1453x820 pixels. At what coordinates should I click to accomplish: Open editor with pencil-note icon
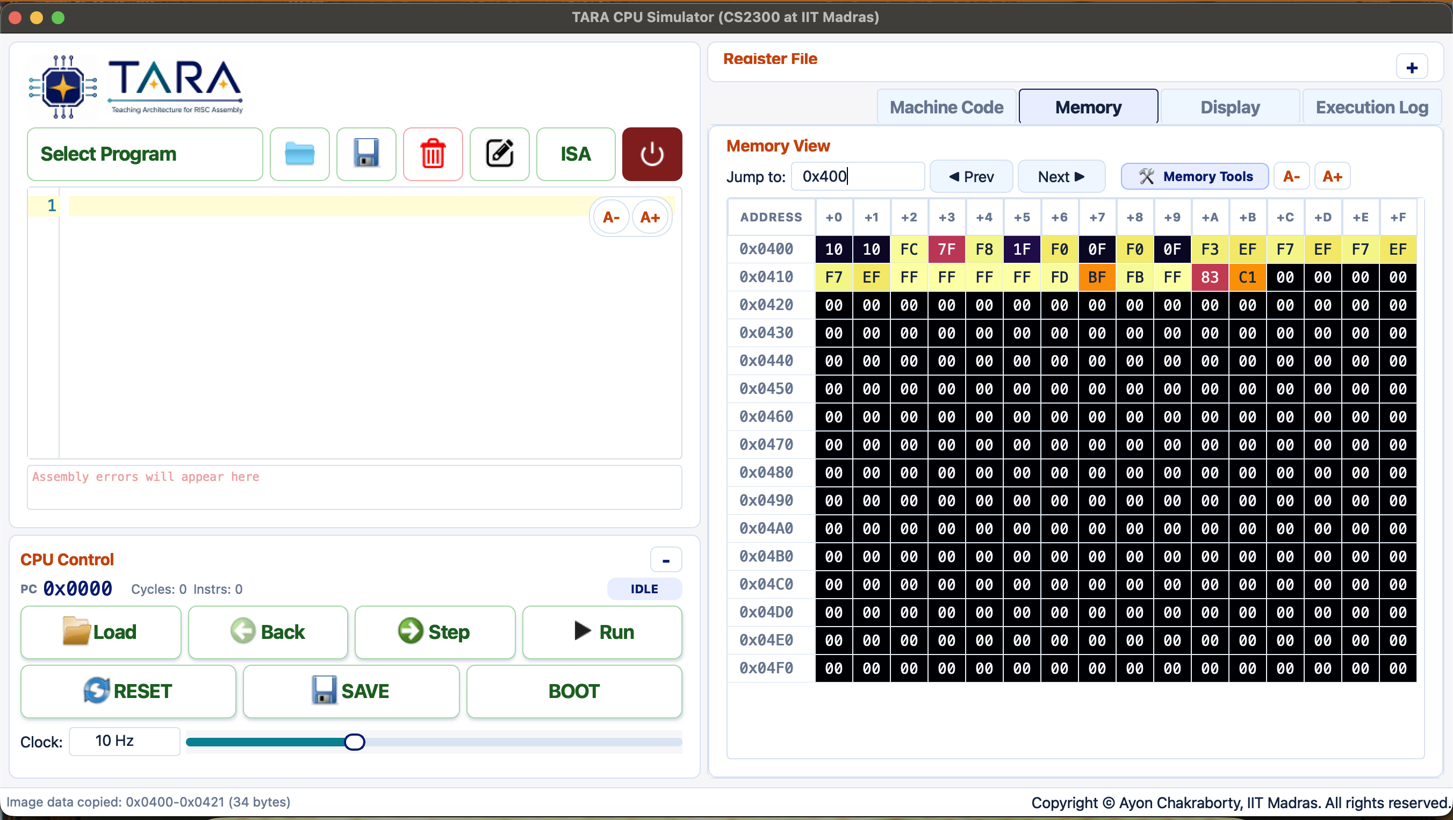pos(499,154)
